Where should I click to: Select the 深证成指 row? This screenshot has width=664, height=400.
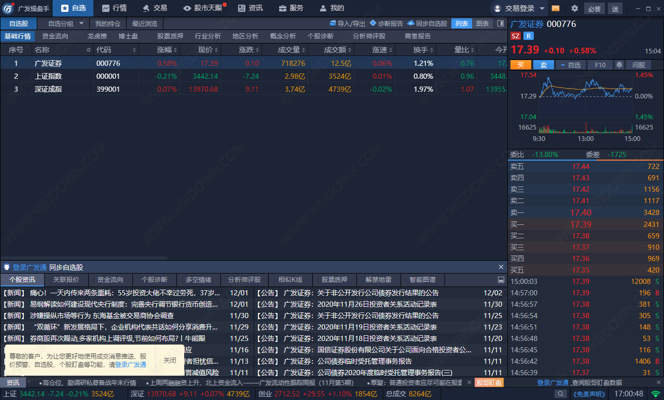coord(253,89)
